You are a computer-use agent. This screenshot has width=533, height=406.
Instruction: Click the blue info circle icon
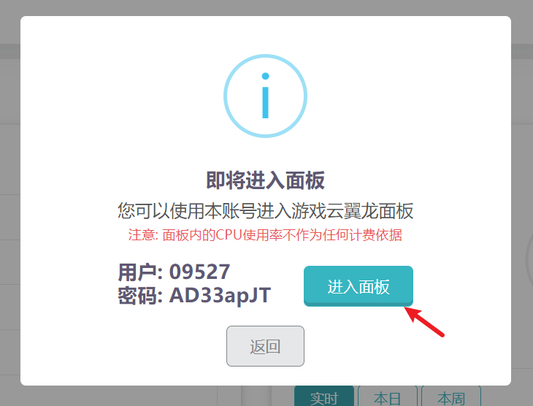265,96
